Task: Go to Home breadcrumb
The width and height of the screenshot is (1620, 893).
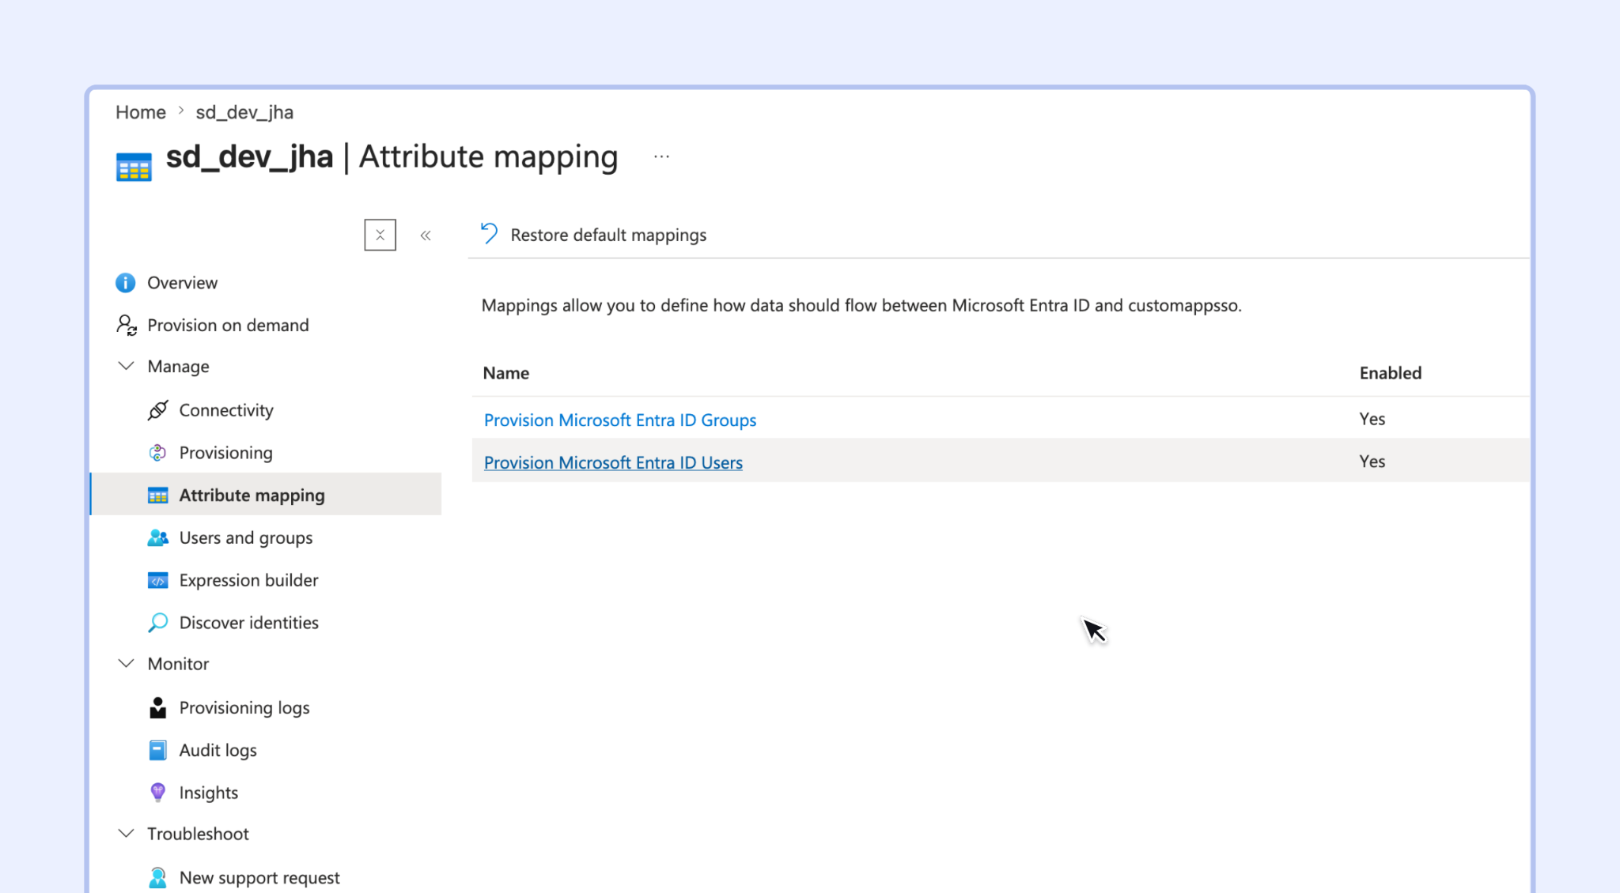Action: pos(141,112)
